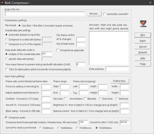Start compression with the Bink button
Viewport: 154px width, 134px height.
[143, 35]
